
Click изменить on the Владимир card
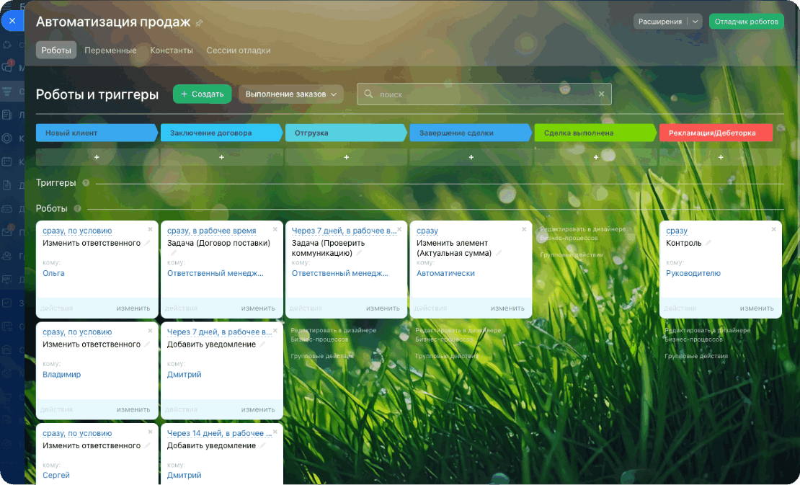(x=133, y=409)
